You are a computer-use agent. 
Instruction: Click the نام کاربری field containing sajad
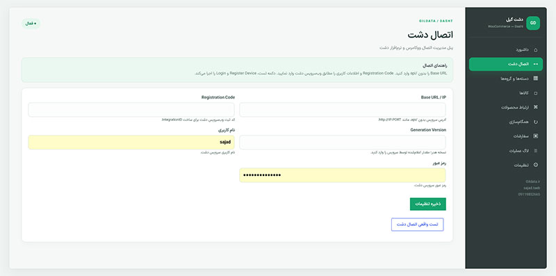(x=131, y=143)
